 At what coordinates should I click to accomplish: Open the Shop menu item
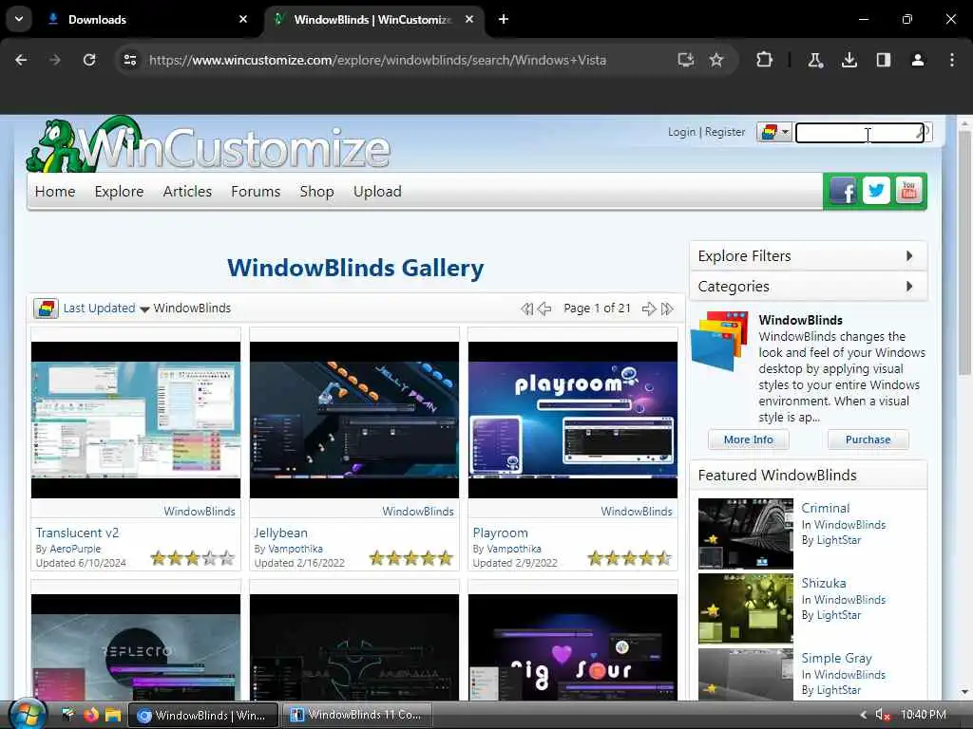click(x=316, y=192)
